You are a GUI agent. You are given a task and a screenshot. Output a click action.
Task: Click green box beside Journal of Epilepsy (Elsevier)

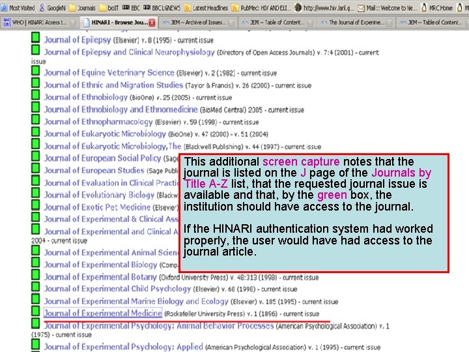[36, 37]
